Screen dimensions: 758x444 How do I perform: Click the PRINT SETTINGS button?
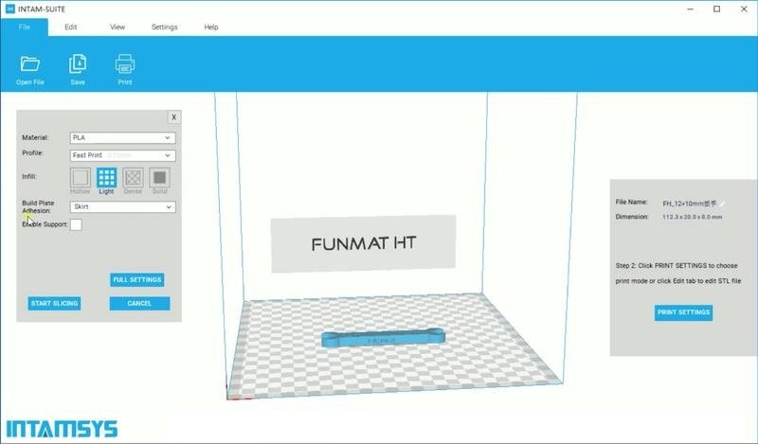(682, 312)
